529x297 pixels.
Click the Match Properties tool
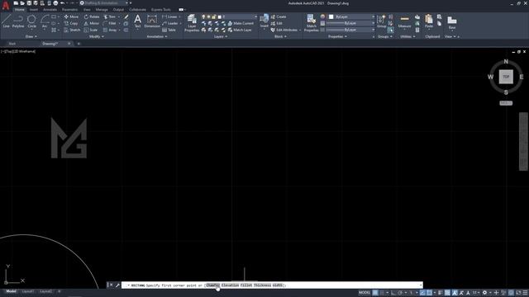click(311, 23)
